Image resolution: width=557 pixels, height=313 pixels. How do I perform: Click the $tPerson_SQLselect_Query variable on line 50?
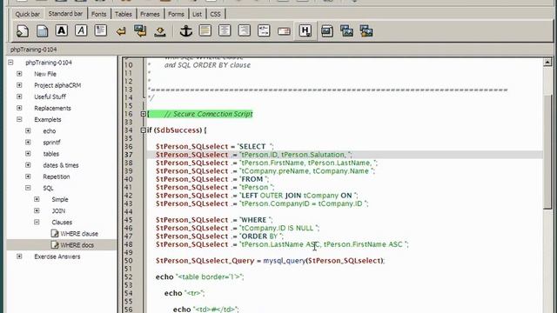[x=205, y=261]
